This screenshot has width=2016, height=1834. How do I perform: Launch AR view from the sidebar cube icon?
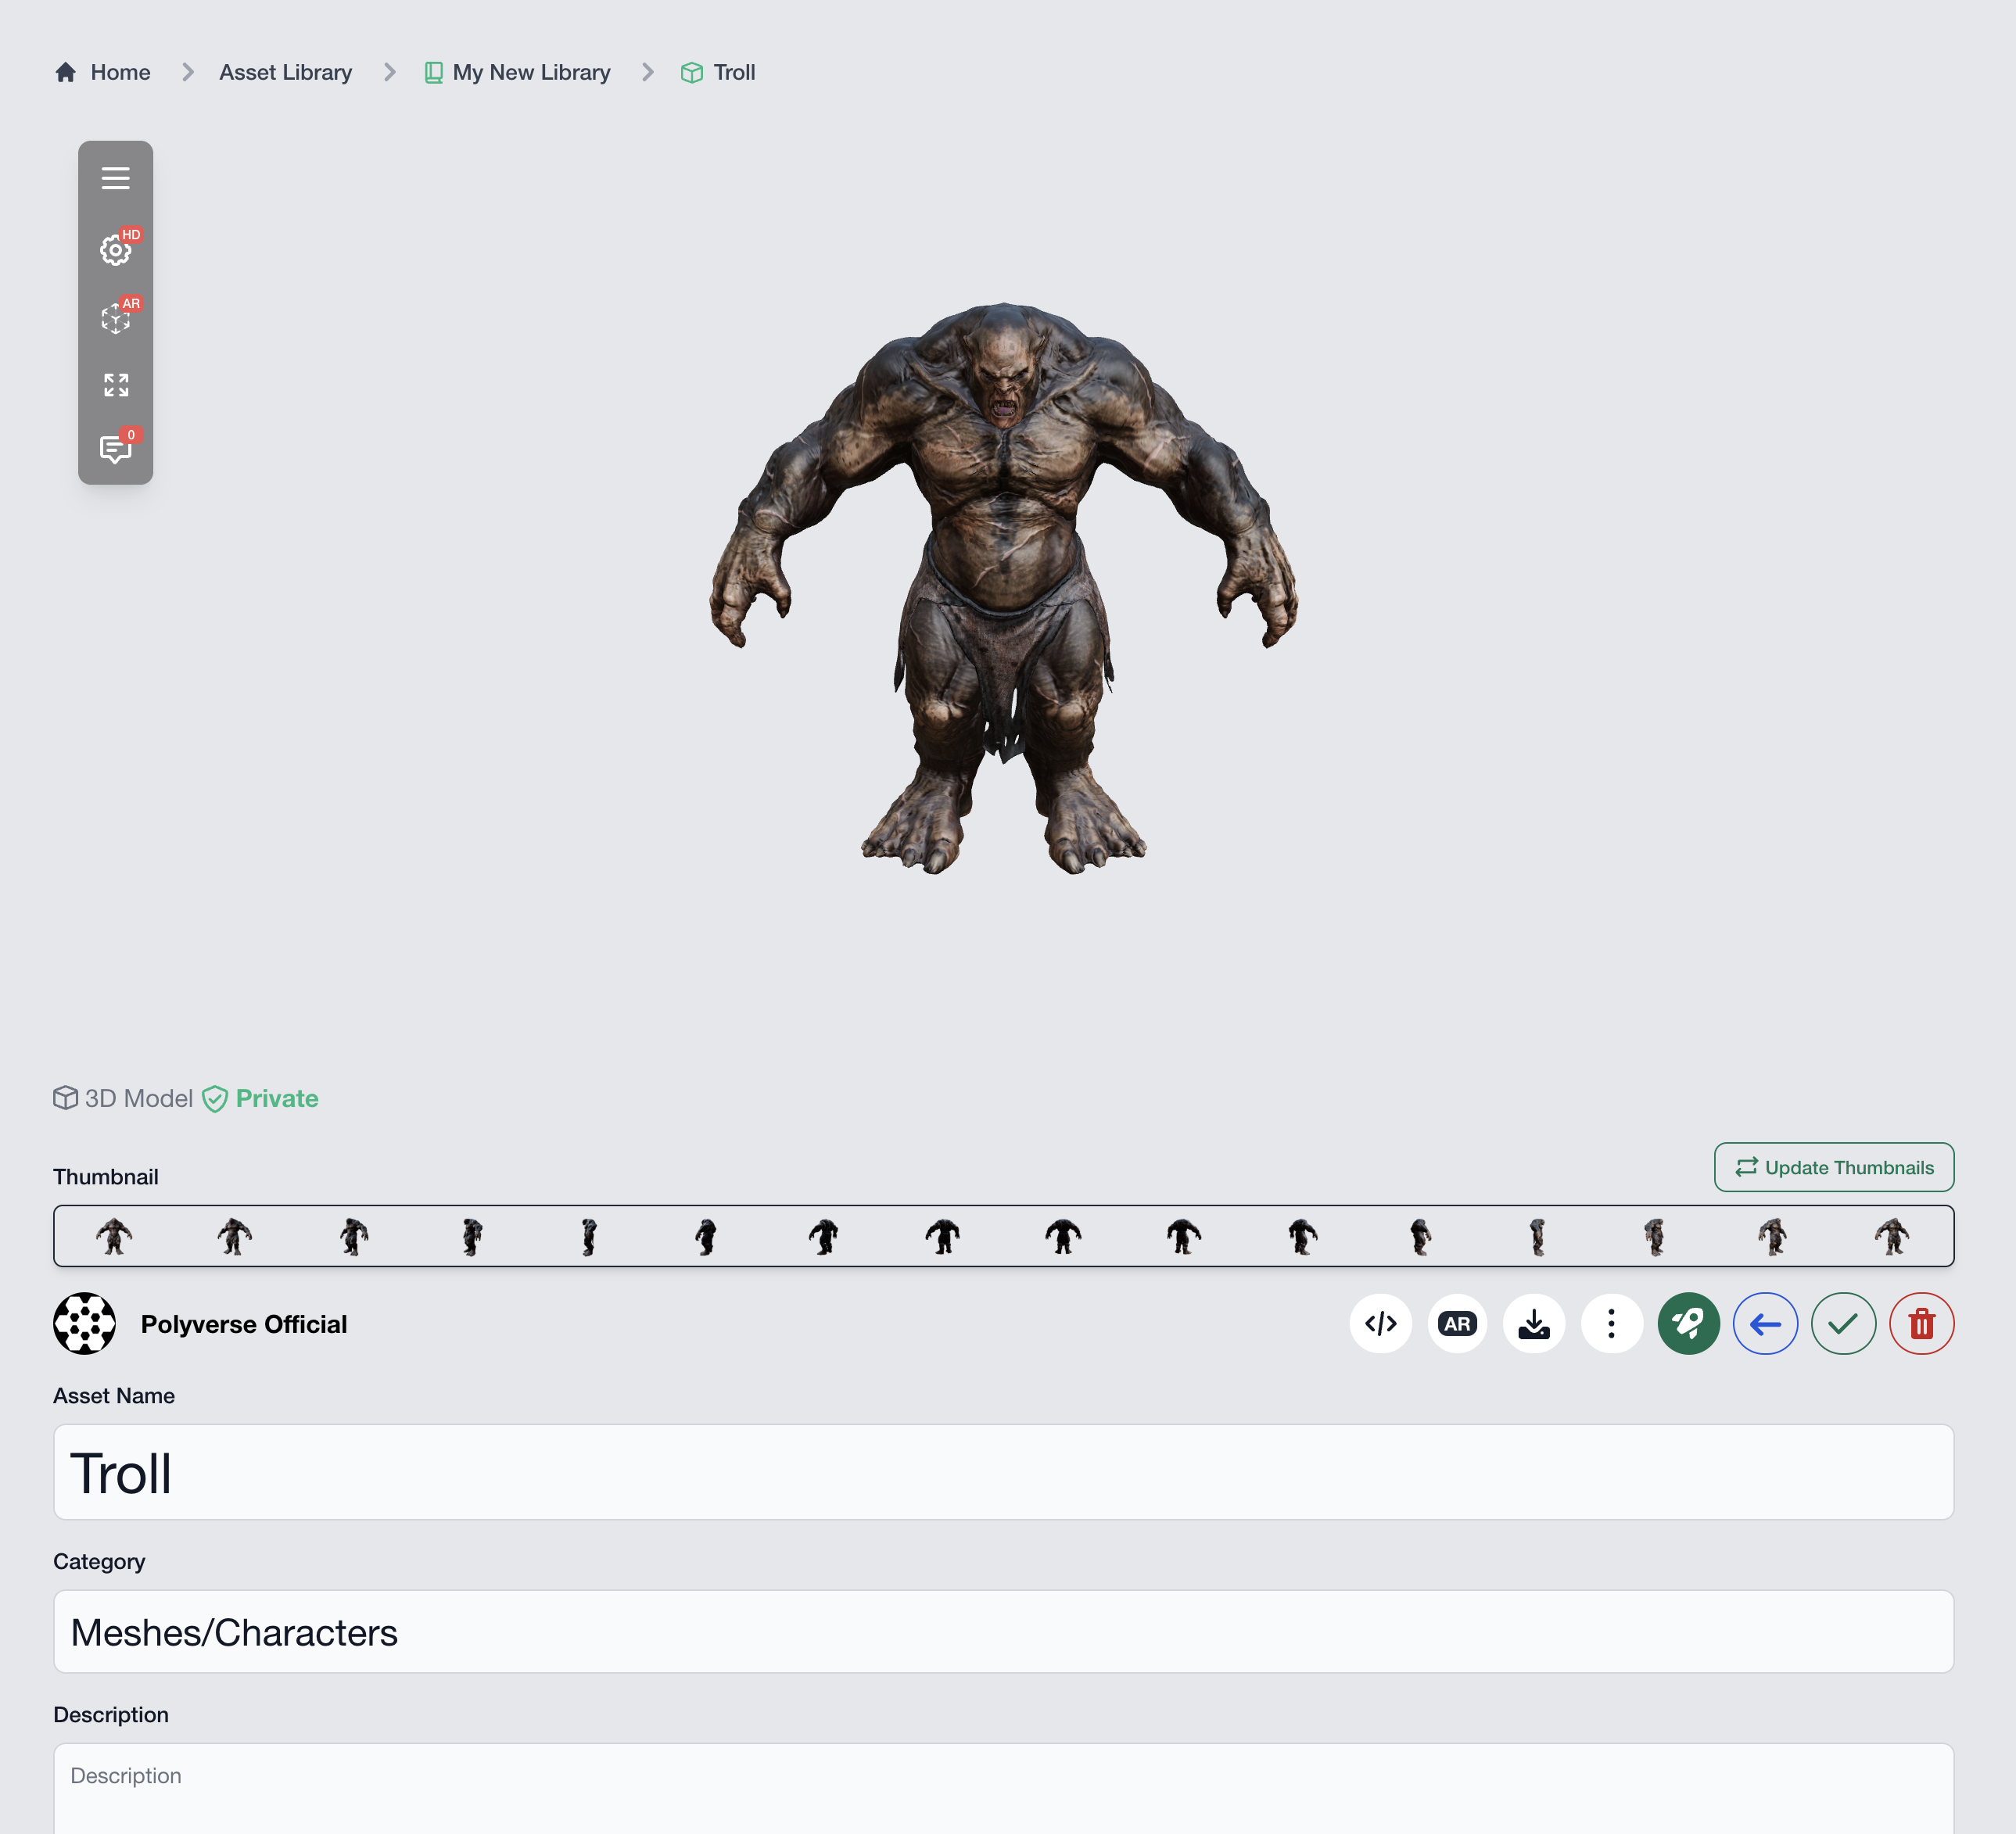[x=116, y=320]
